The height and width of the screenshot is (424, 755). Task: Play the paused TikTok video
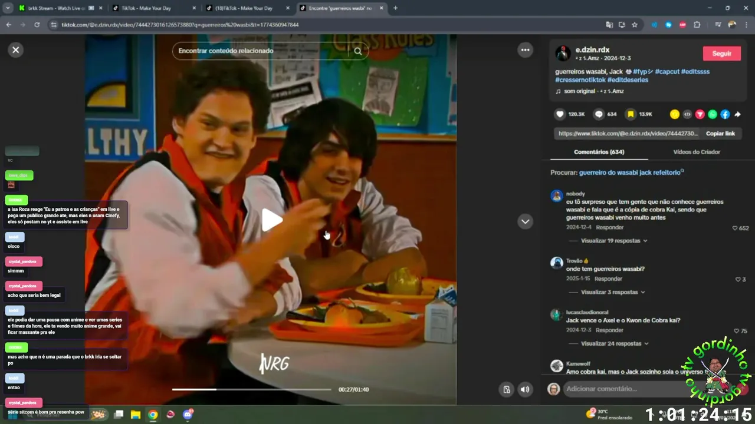click(x=271, y=220)
